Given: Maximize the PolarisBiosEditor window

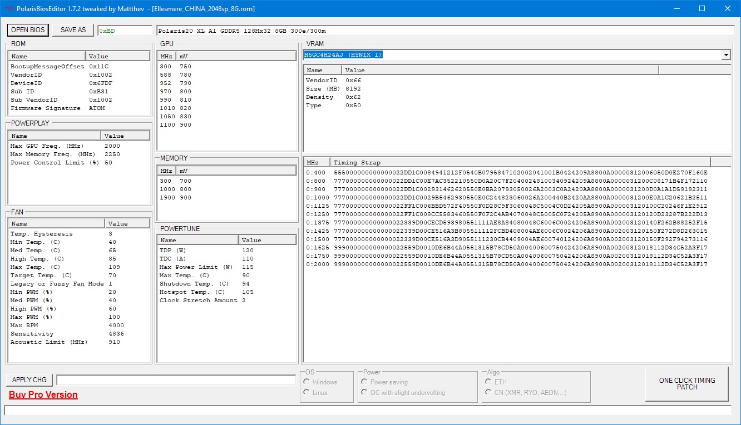Looking at the screenshot, I should tap(702, 9).
